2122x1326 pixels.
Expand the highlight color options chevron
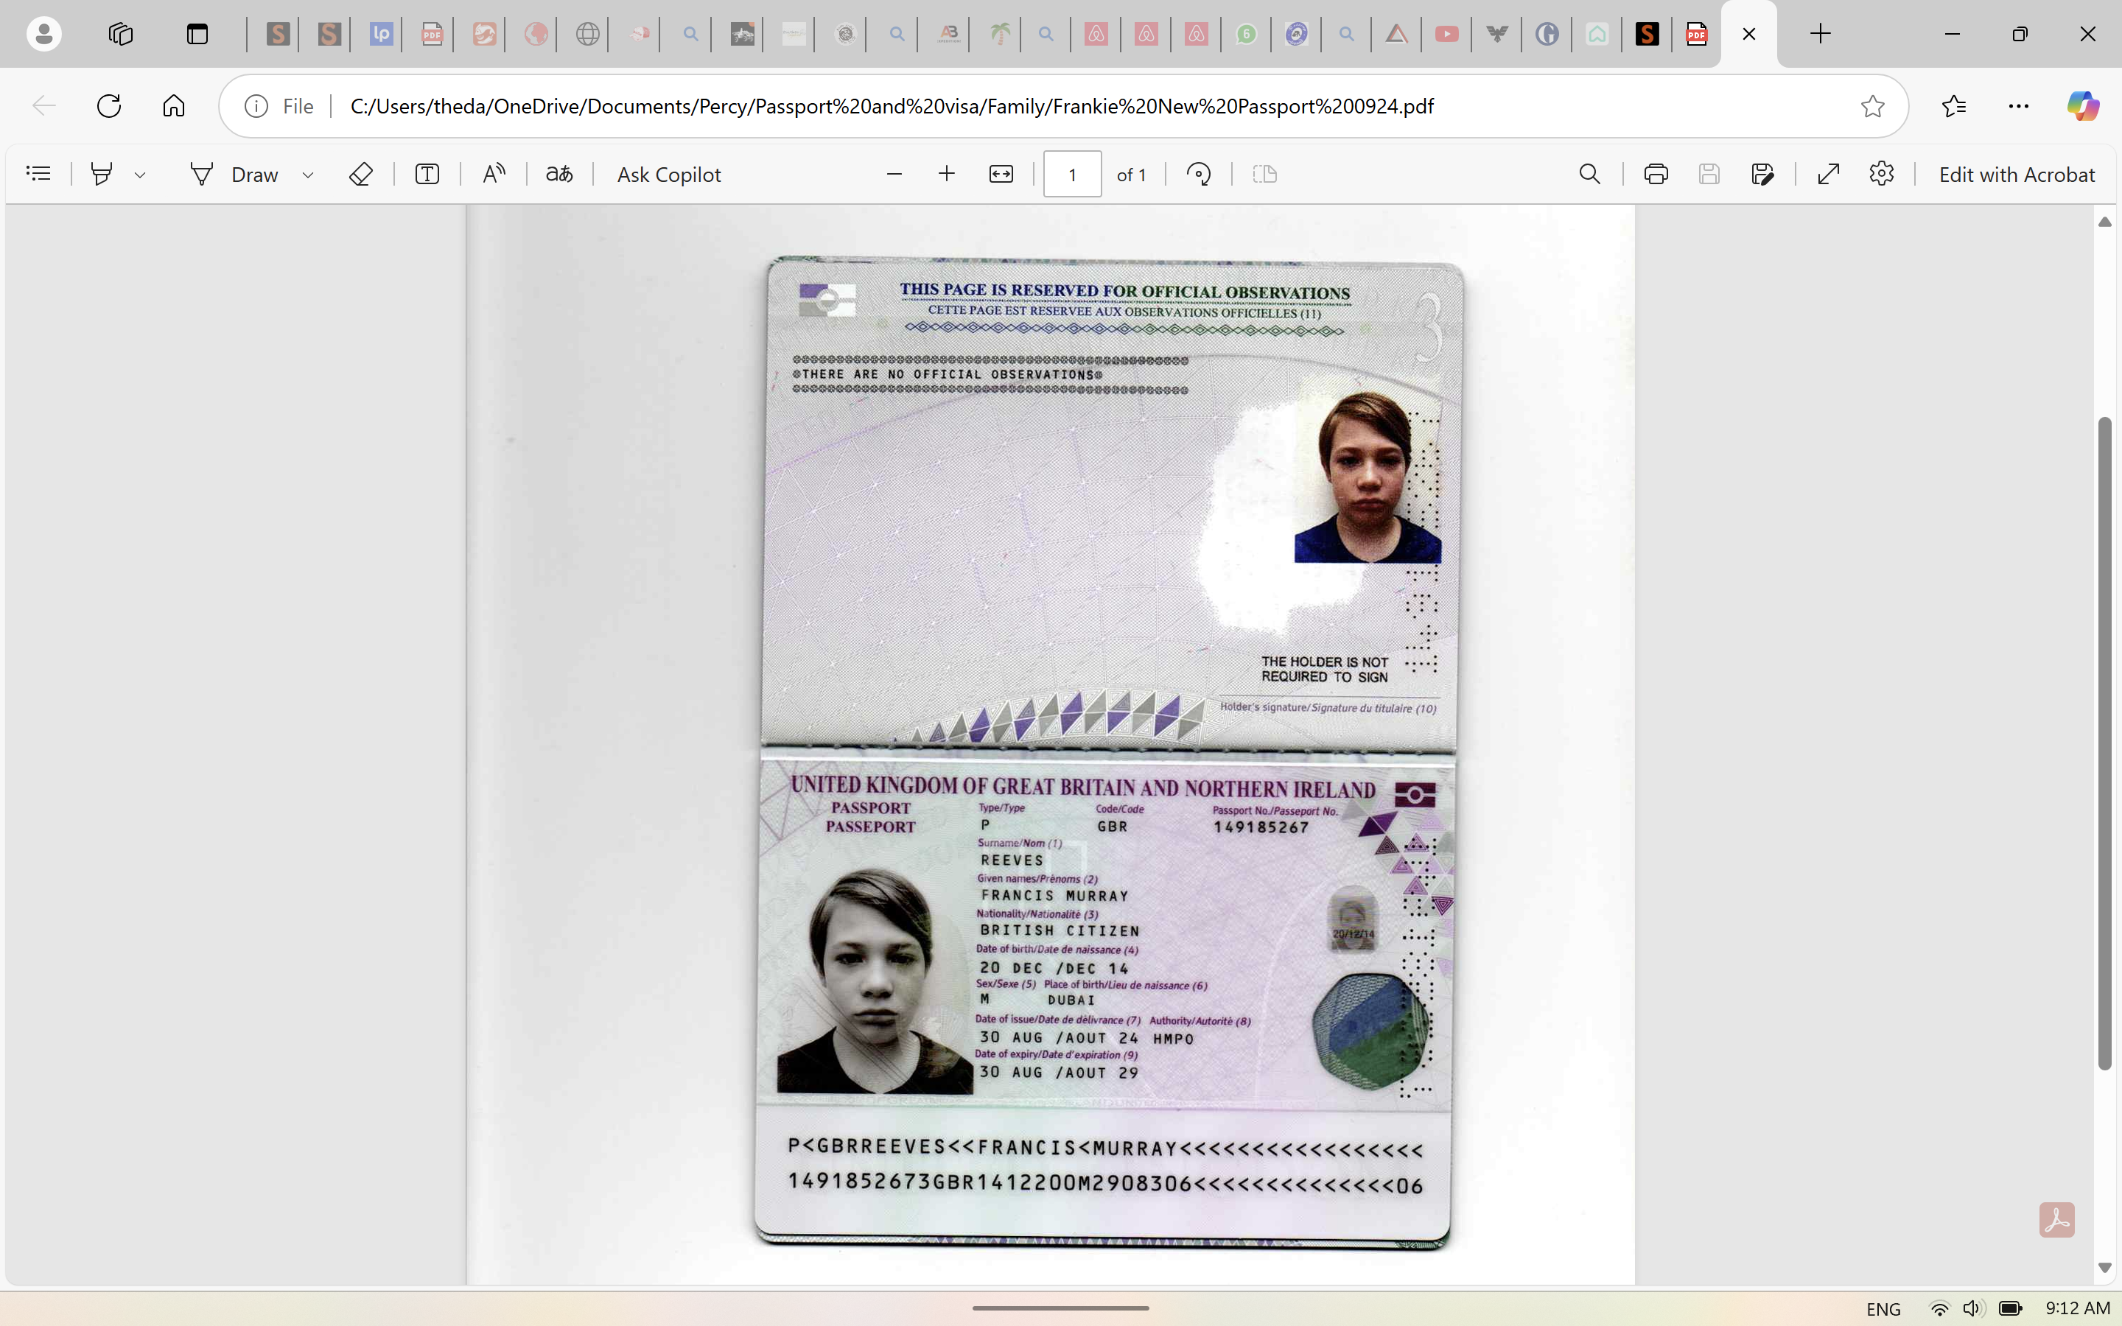140,175
